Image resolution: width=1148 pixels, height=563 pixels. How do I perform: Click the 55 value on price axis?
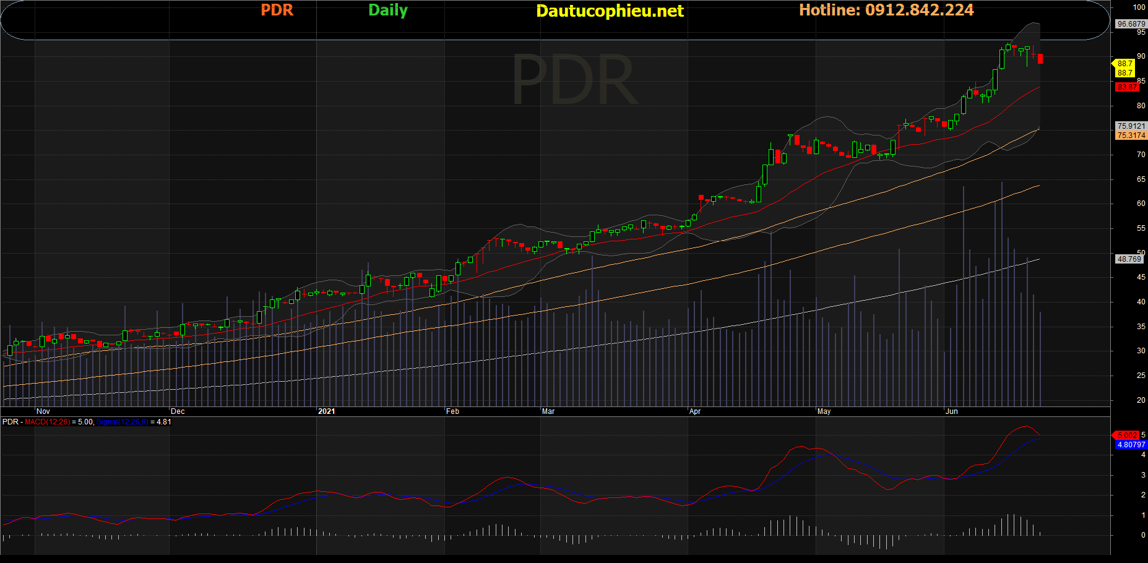click(1141, 228)
